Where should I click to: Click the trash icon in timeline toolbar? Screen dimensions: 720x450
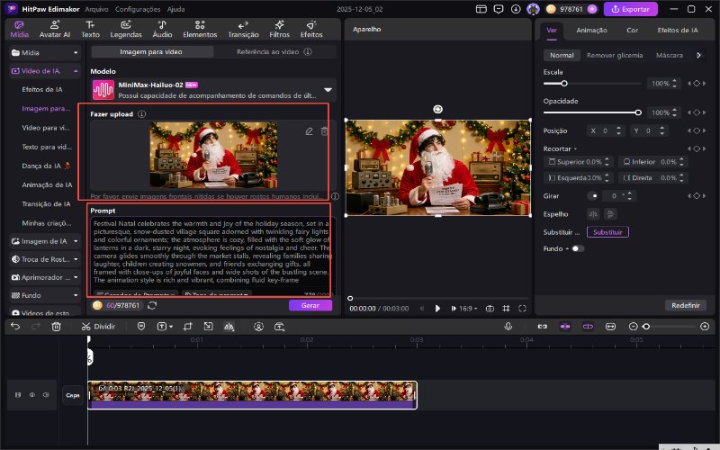tap(56, 326)
